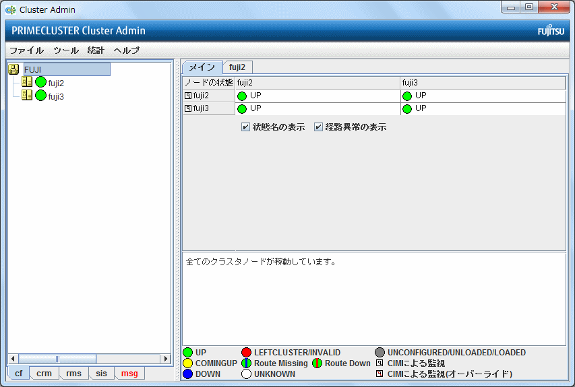Click CIM monitor icon in fuji3 table row
The width and height of the screenshot is (575, 387).
pos(188,108)
